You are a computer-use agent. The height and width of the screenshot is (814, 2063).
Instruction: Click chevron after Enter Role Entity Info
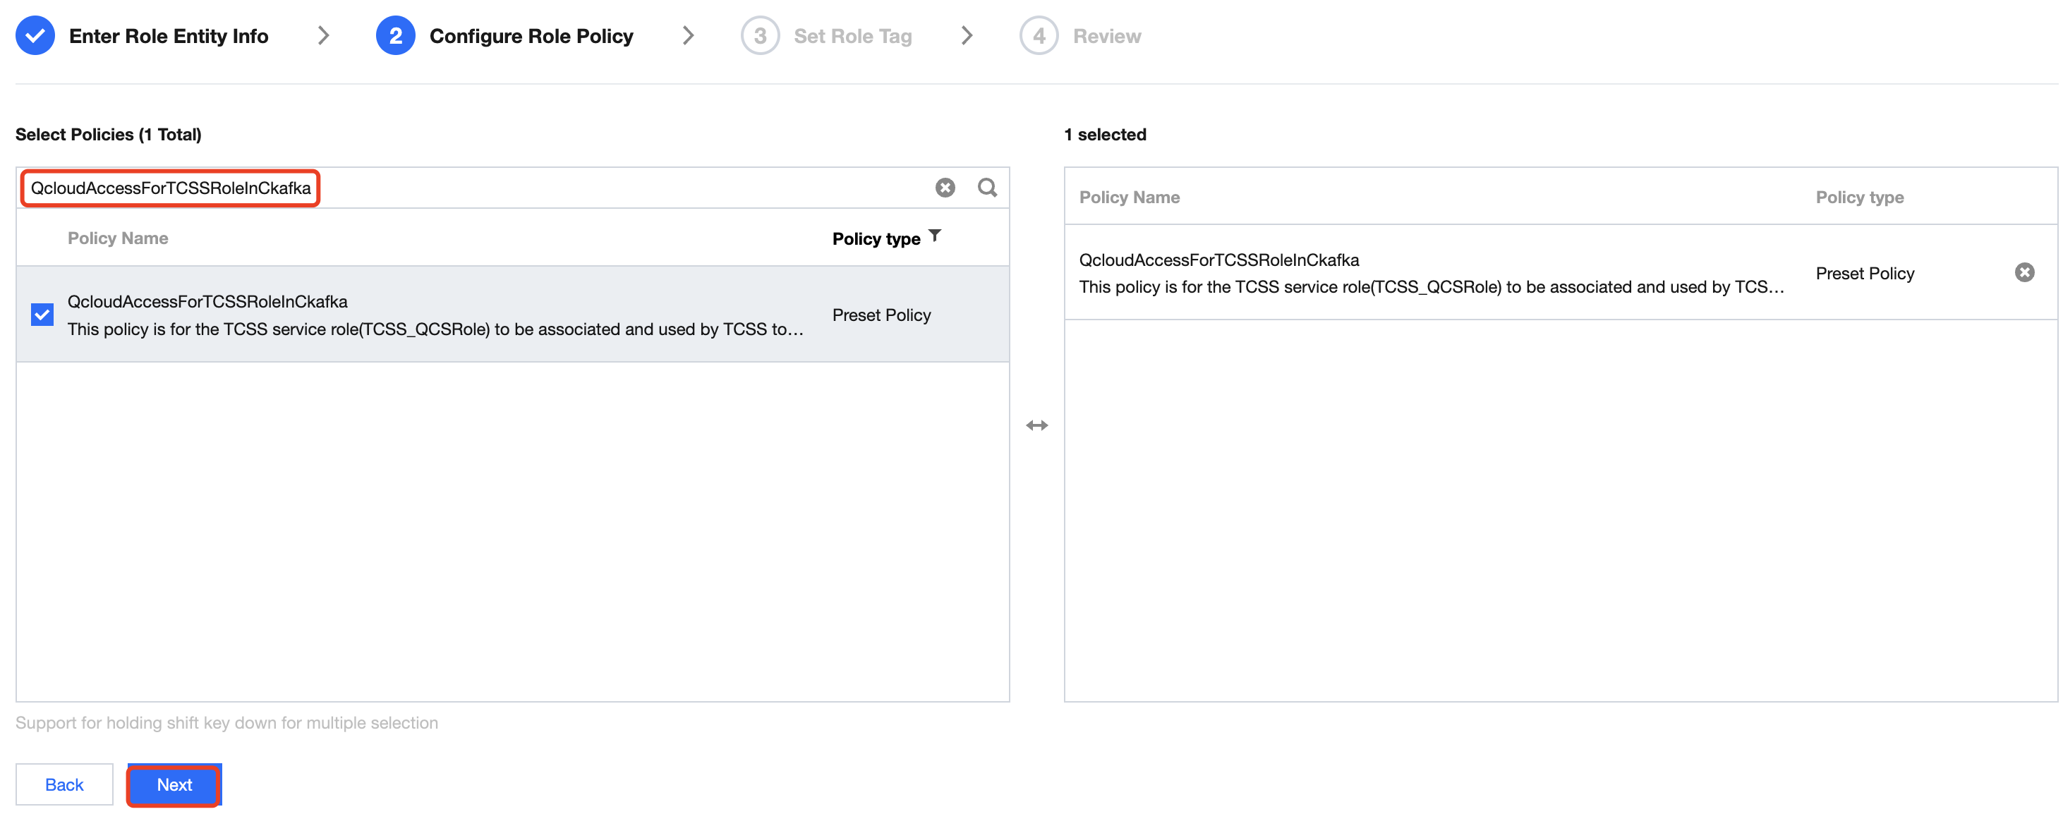tap(322, 36)
